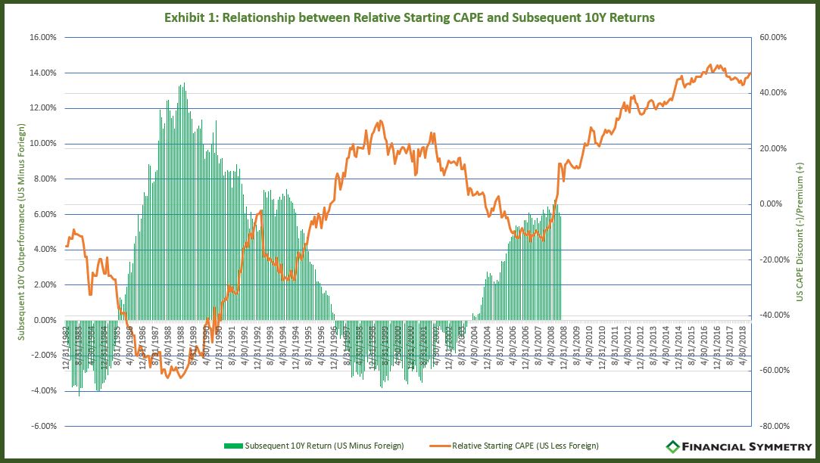
Task: Select the Exhibit 1 chart title
Action: (410, 17)
